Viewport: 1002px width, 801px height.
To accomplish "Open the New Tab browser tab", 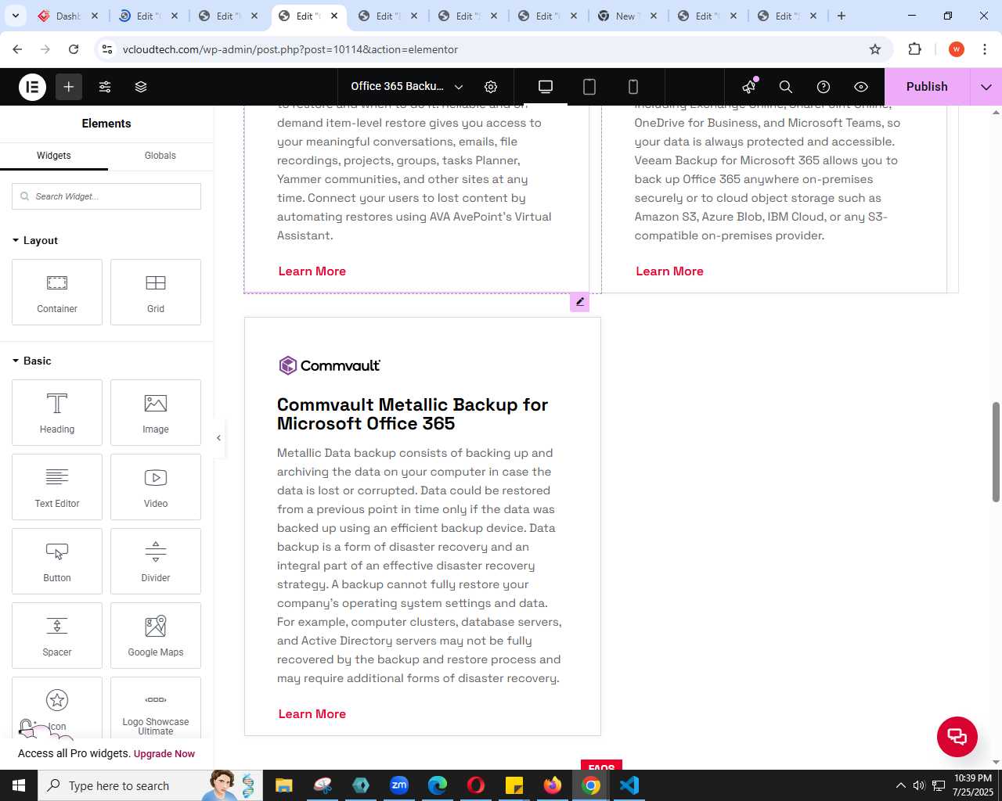I will coord(627,16).
